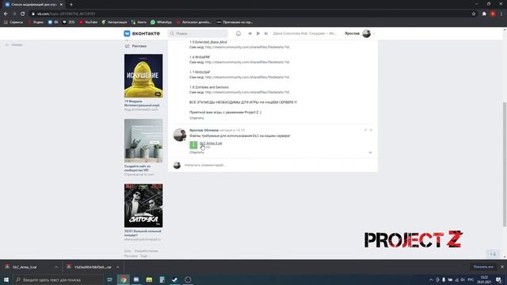
Task: Open the Заточка concert ad thumbnail
Action: pos(143,206)
